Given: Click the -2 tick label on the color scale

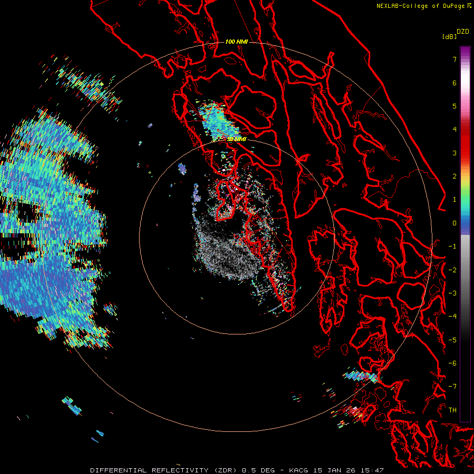Looking at the screenshot, I should pos(452,270).
